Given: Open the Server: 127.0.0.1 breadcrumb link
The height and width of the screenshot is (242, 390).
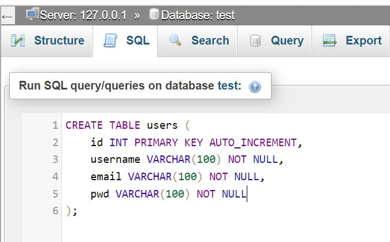Looking at the screenshot, I should [x=83, y=15].
